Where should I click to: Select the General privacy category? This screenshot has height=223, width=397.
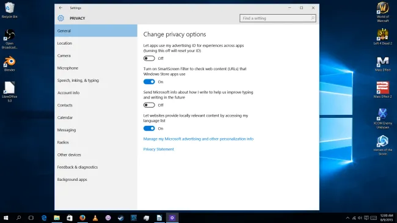[x=96, y=31]
